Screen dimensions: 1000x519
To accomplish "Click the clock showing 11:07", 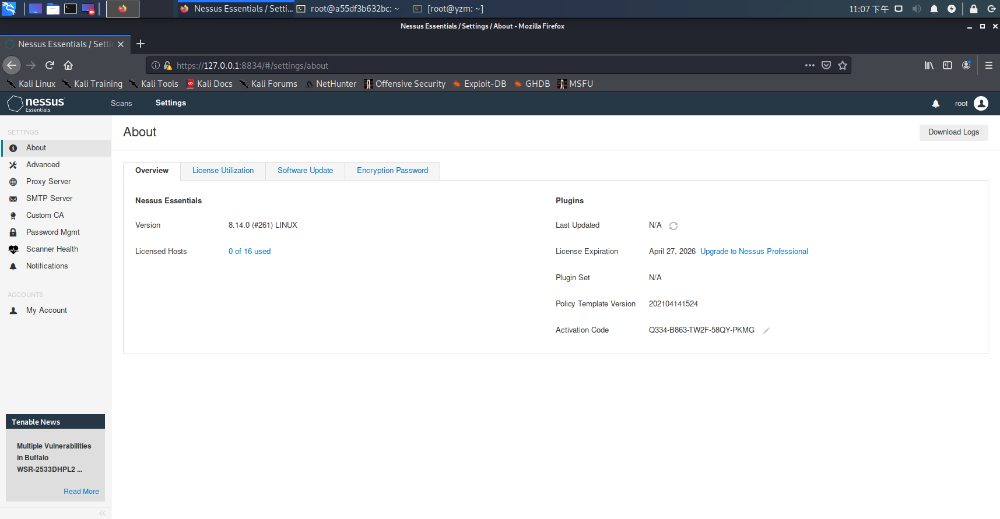I will (x=868, y=9).
